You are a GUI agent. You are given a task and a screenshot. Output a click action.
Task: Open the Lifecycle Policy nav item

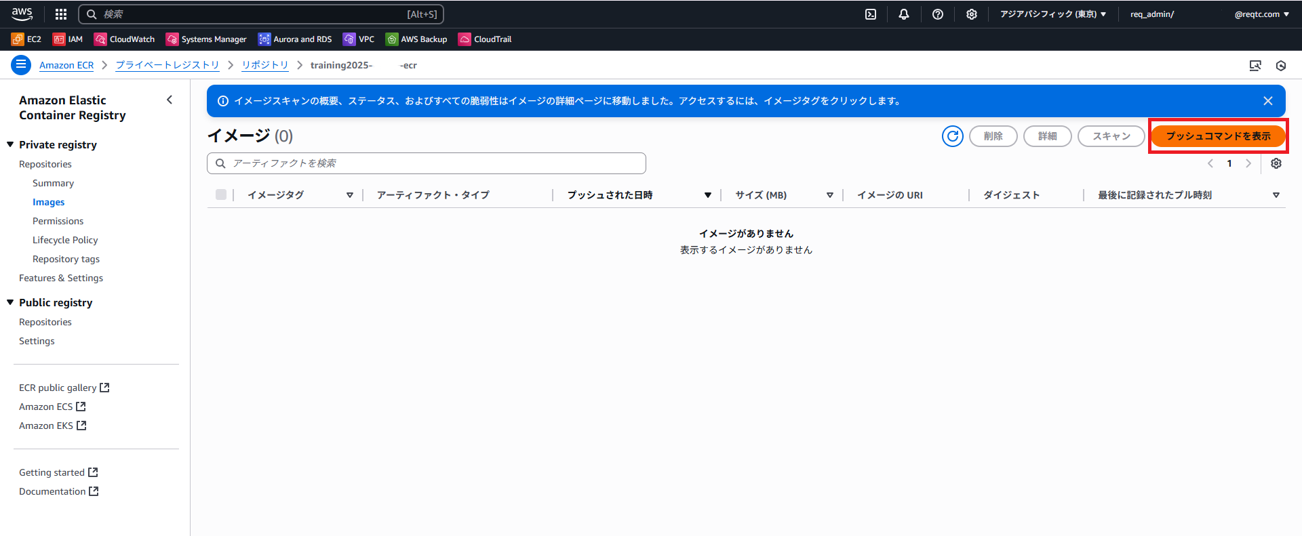coord(65,240)
